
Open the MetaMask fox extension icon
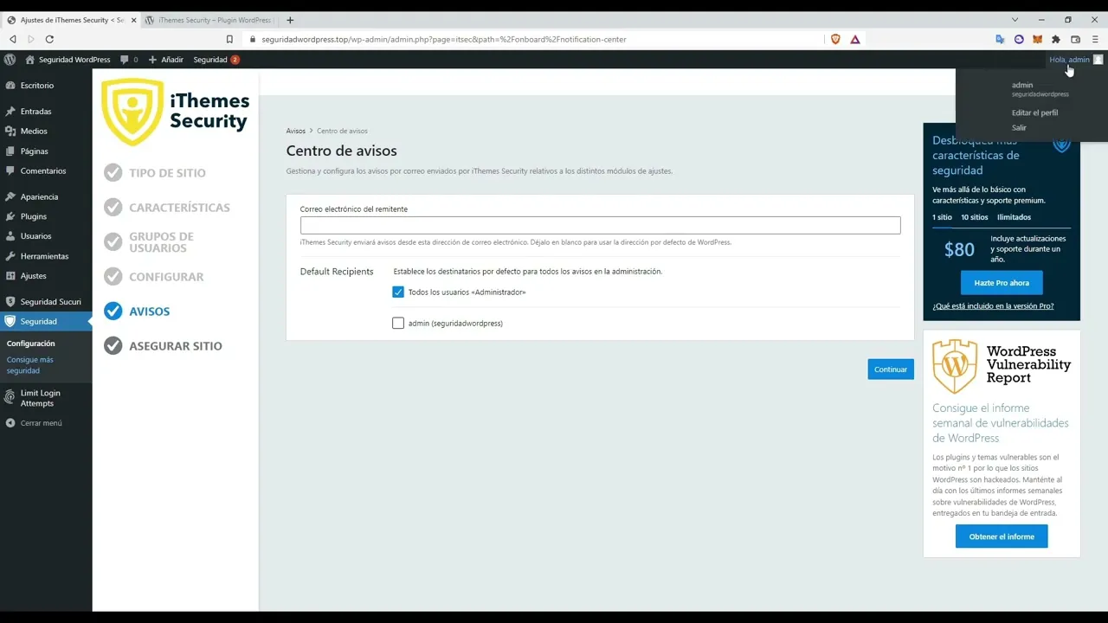1037,39
